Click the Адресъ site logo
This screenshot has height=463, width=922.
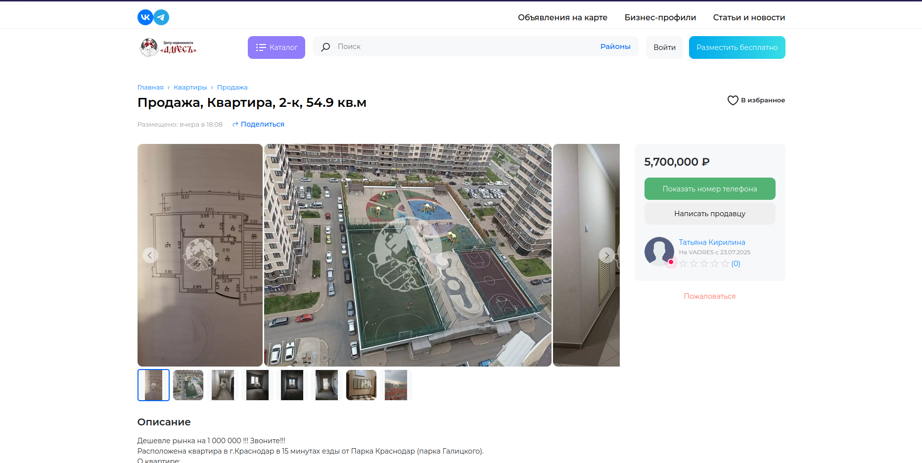pyautogui.click(x=168, y=47)
